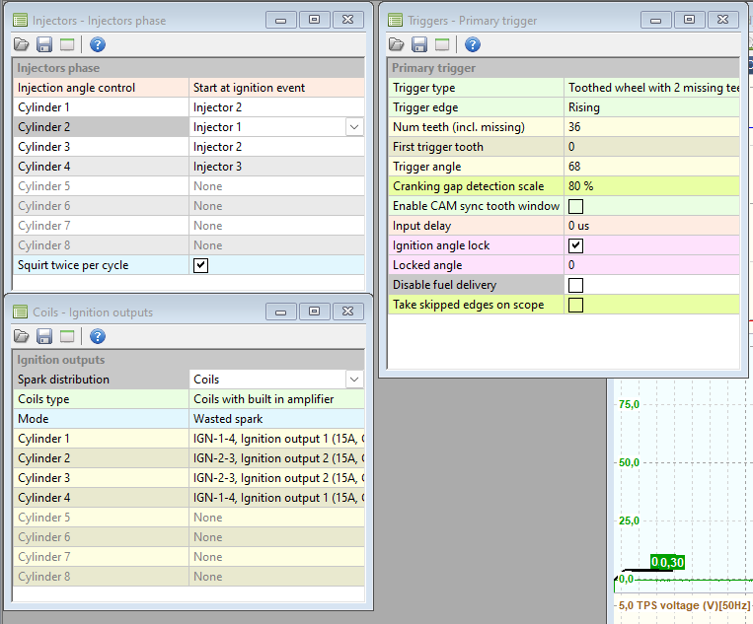This screenshot has width=753, height=624.
Task: Click Injectors phase window title icon
Action: [20, 20]
